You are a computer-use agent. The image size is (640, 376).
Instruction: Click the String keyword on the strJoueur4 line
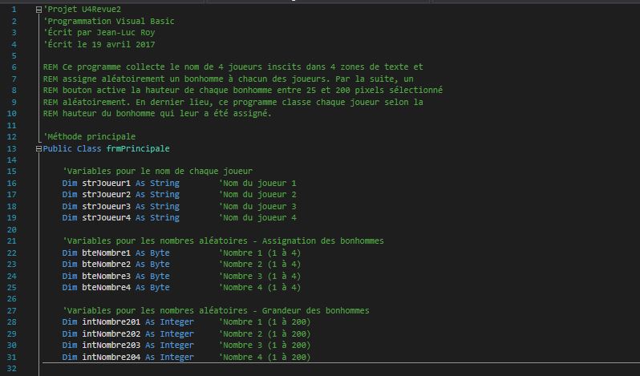coord(164,218)
